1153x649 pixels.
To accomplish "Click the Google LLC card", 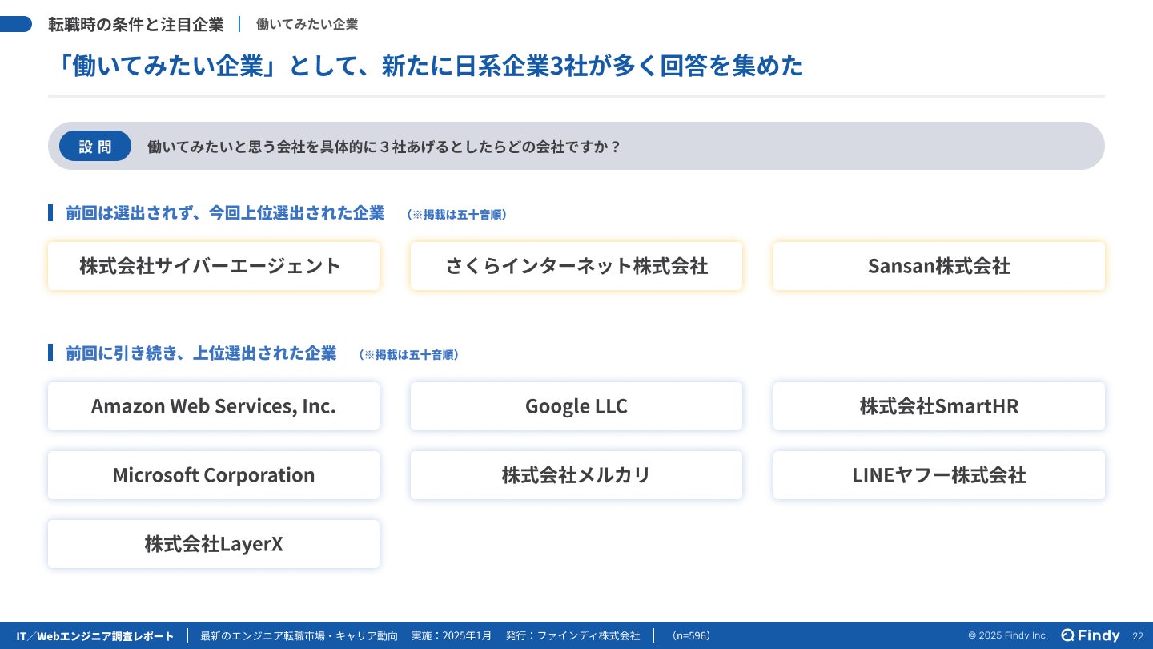I will (x=576, y=406).
